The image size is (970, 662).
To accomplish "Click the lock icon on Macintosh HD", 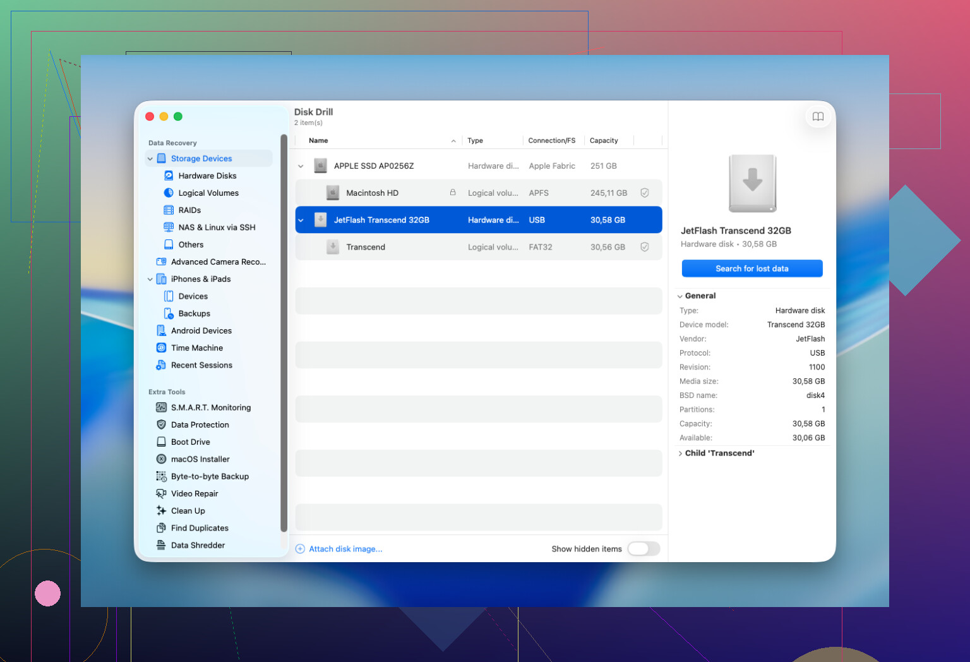I will (453, 192).
